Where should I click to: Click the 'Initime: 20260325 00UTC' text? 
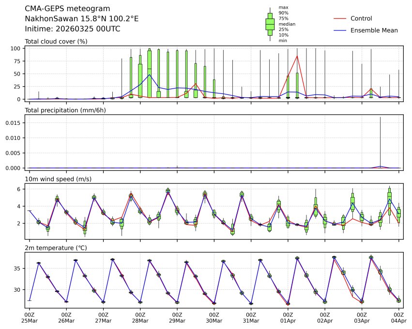coord(73,29)
